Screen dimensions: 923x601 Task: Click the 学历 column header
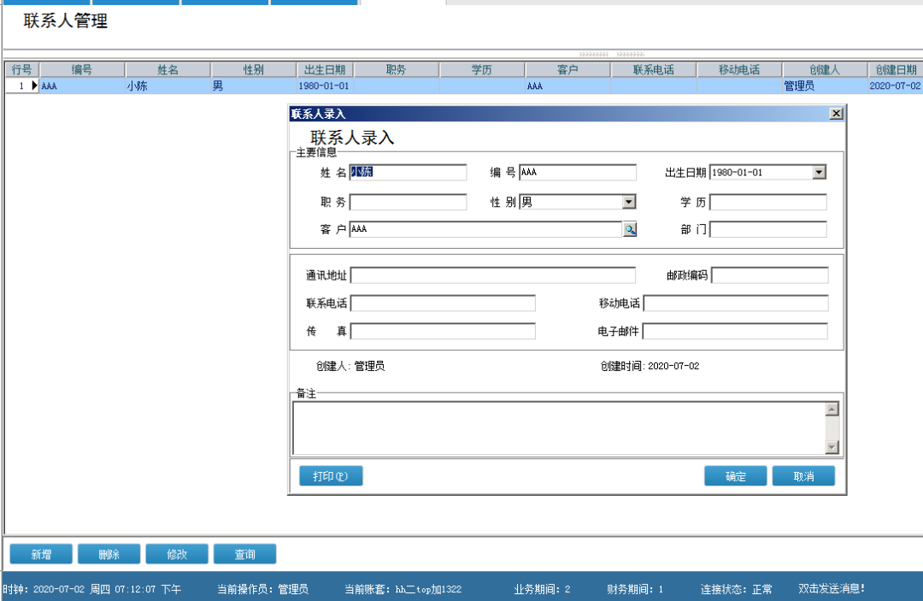[481, 69]
